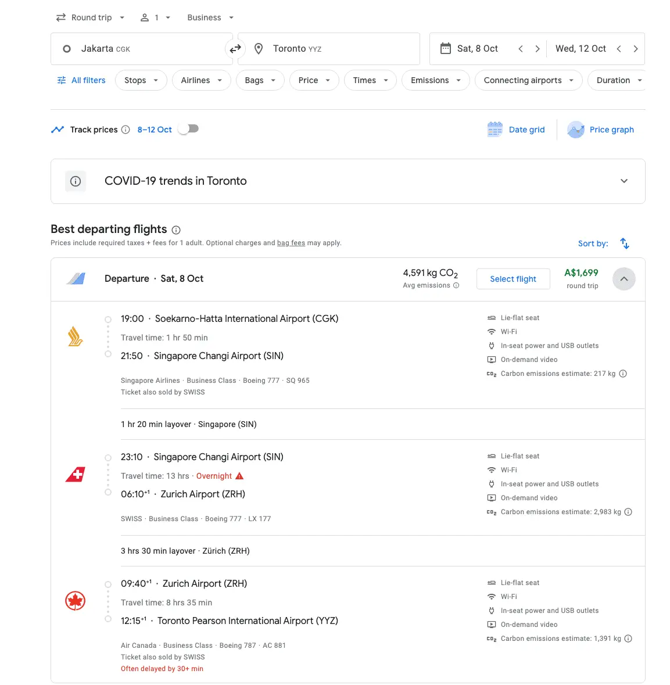670x685 pixels.
Task: Open the Bags filter dropdown
Action: coord(260,80)
